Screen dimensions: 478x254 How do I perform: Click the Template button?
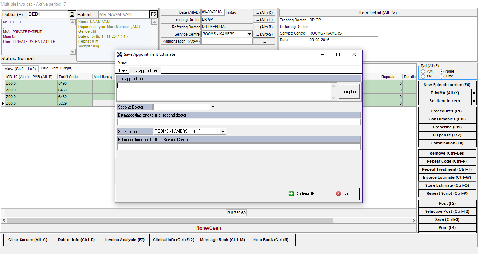[349, 92]
